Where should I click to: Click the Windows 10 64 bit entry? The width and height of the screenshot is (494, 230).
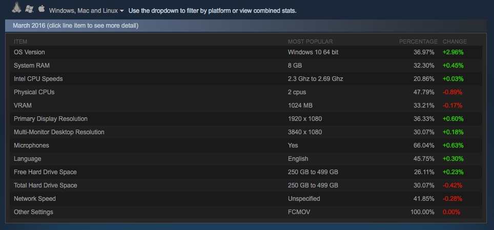tap(313, 52)
